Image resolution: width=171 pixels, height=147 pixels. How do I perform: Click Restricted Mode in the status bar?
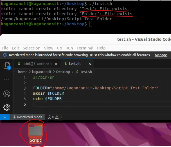click(x=28, y=117)
